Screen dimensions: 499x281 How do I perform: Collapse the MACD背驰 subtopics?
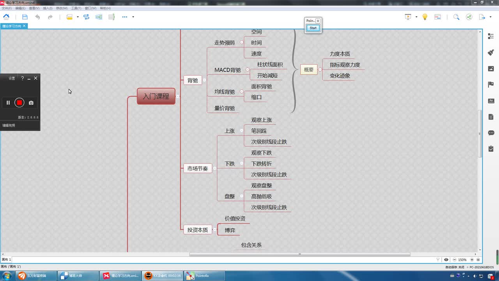pyautogui.click(x=247, y=70)
